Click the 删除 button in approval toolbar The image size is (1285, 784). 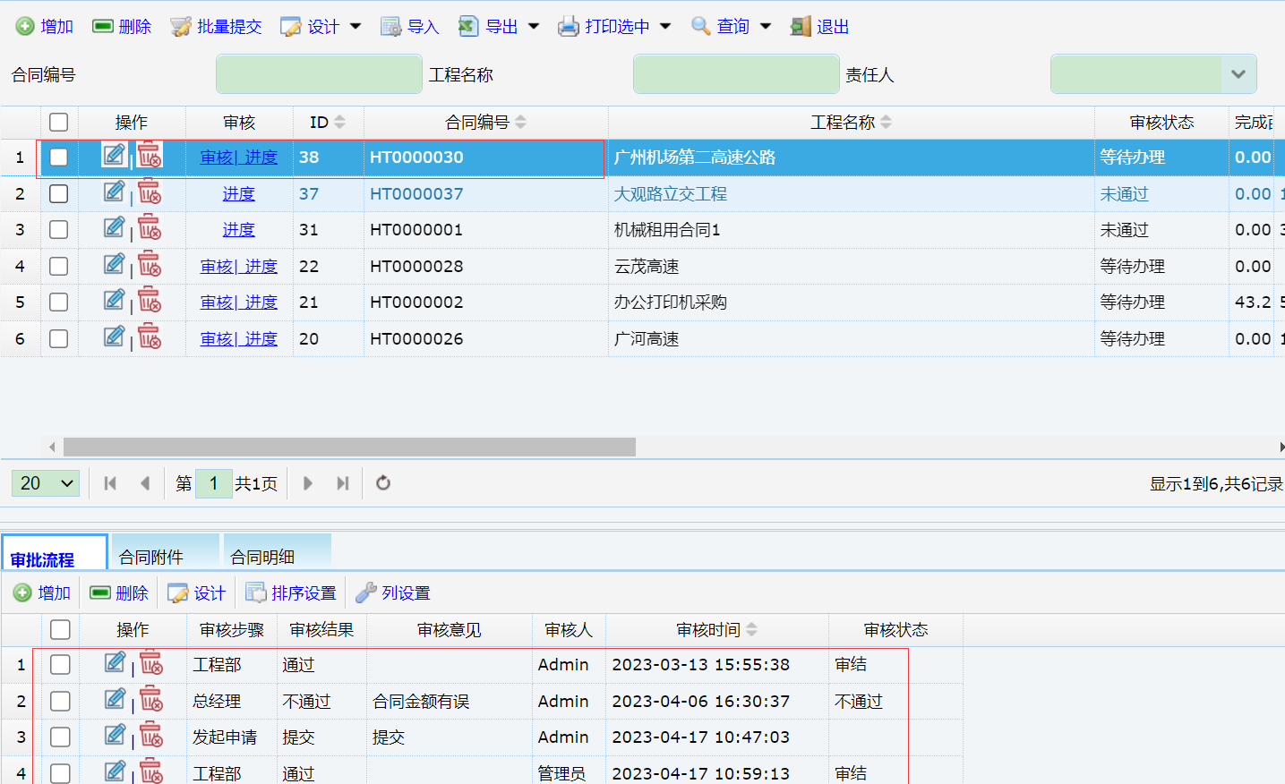point(120,593)
